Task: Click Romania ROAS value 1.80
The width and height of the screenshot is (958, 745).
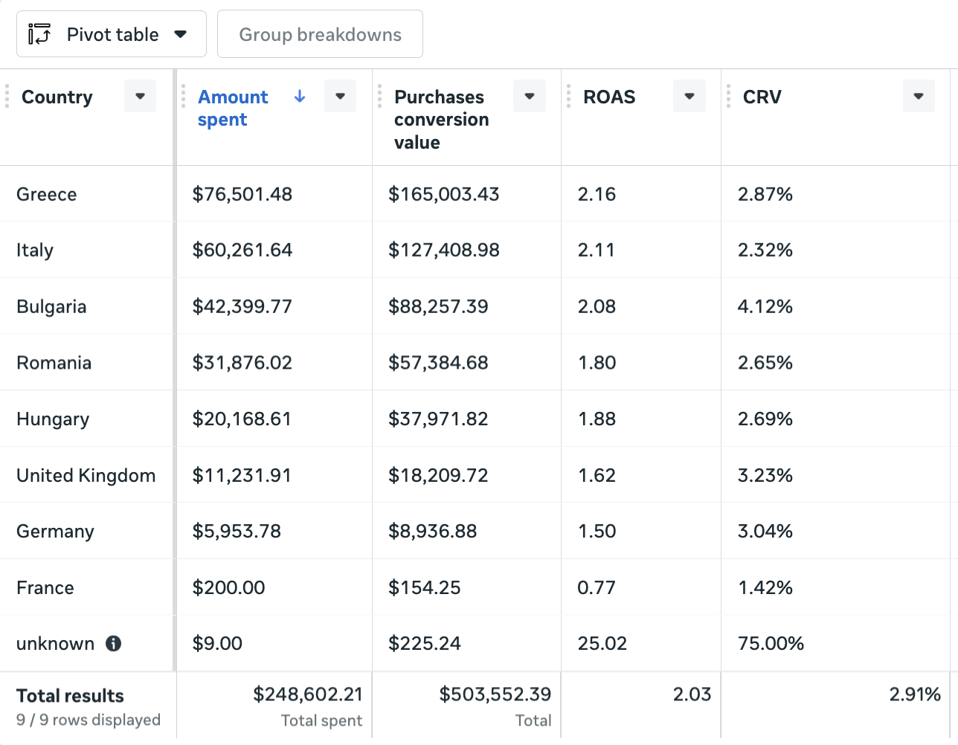Action: point(597,363)
